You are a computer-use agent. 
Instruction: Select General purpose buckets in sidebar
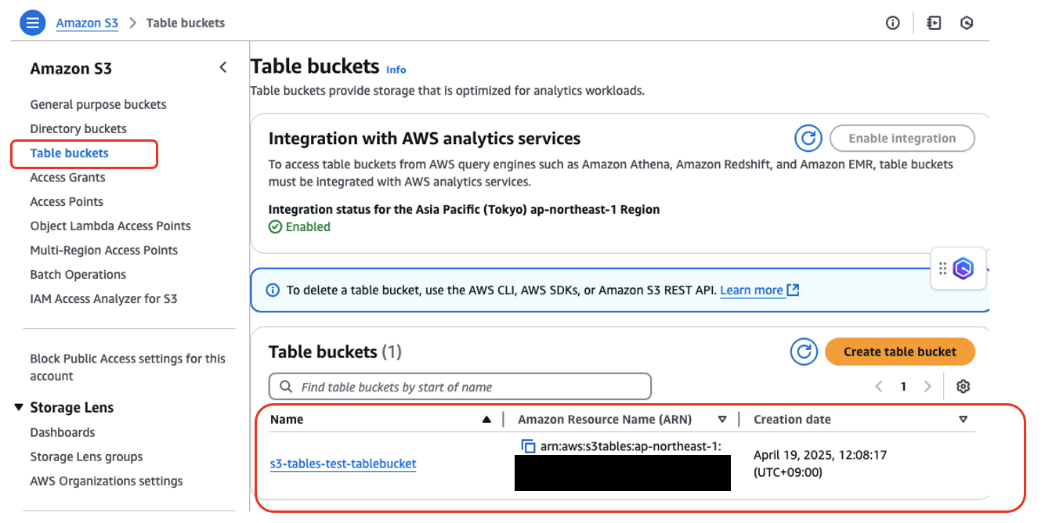click(98, 104)
